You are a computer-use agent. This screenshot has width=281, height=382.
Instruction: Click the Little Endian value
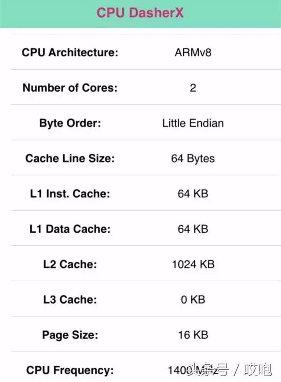point(193,123)
